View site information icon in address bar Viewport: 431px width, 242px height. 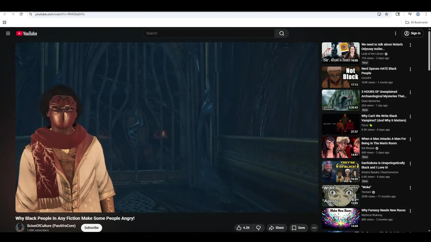(31, 14)
